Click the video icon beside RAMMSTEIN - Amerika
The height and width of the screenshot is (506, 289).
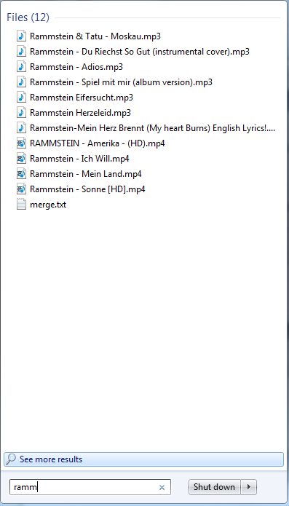pyautogui.click(x=21, y=143)
